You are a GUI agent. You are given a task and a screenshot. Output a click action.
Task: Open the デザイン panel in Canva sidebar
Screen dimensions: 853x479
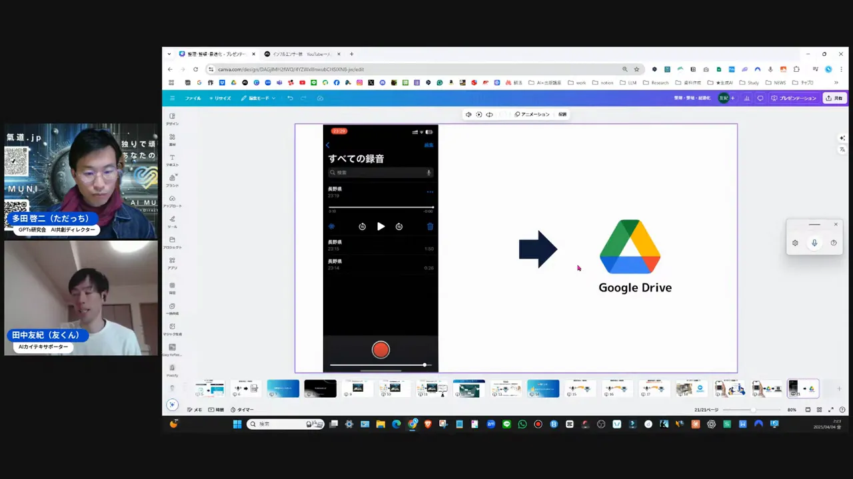[x=172, y=118]
